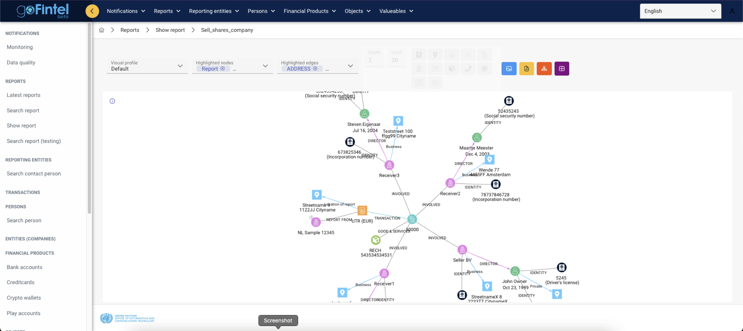Toggle the email @ node filter
This screenshot has height=331, width=743.
tap(485, 69)
